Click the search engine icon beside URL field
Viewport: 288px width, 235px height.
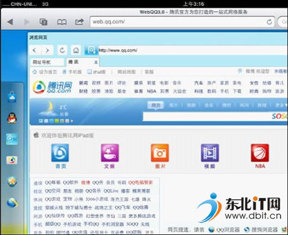pos(92,50)
